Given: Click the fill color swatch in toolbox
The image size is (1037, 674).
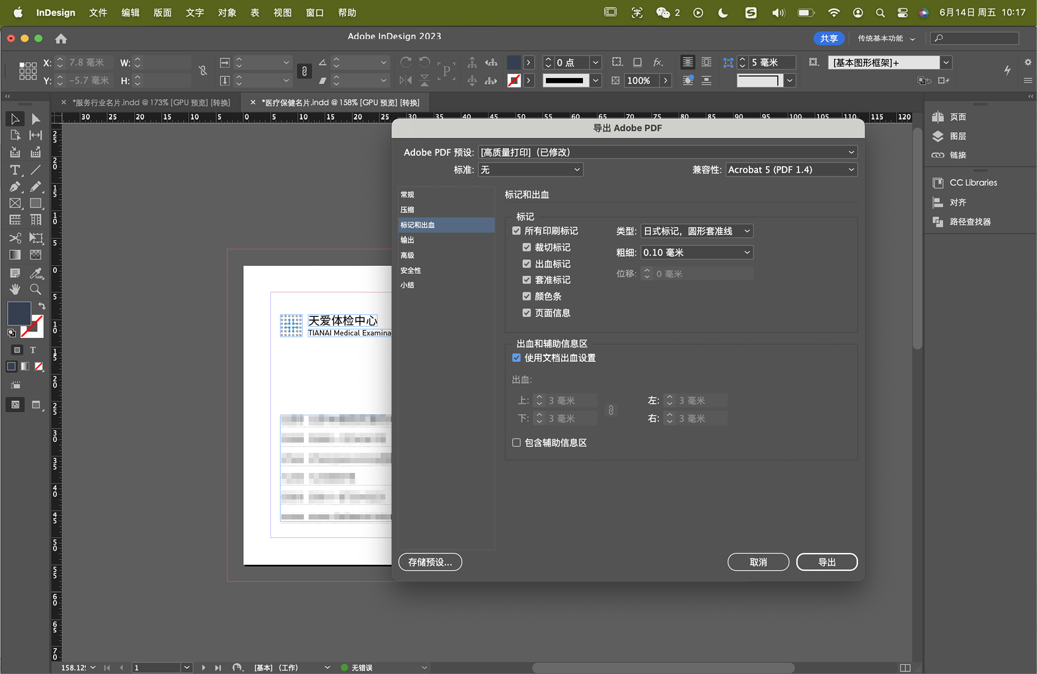Looking at the screenshot, I should [x=19, y=313].
